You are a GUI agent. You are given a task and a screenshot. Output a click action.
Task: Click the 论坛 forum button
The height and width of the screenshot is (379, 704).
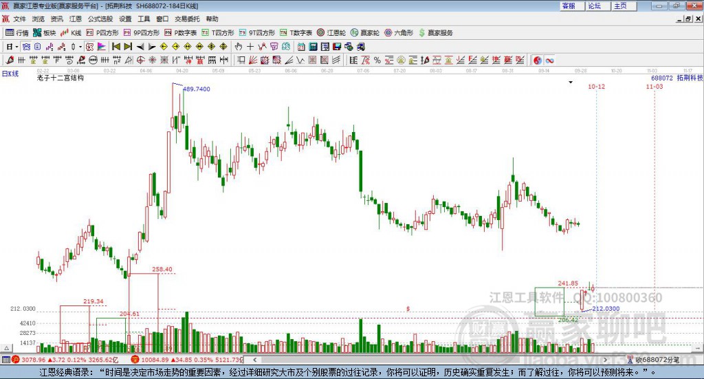coord(597,6)
